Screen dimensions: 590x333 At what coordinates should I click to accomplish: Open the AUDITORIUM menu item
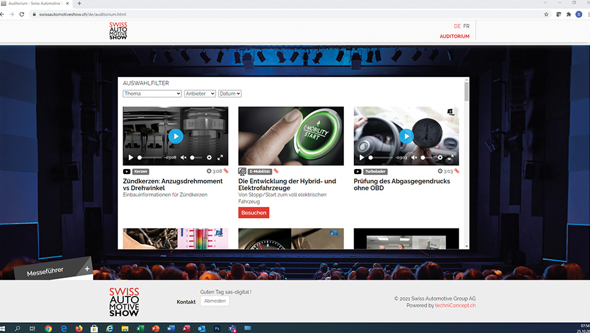(x=455, y=37)
